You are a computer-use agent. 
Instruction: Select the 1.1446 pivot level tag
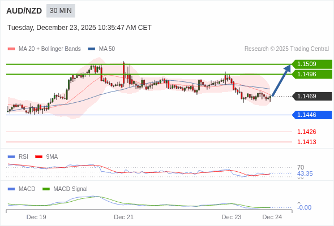coord(312,115)
